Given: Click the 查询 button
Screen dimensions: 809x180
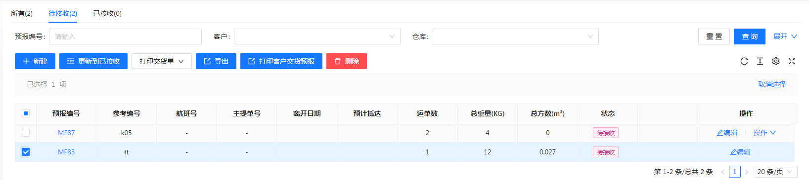Looking at the screenshot, I should [x=750, y=36].
